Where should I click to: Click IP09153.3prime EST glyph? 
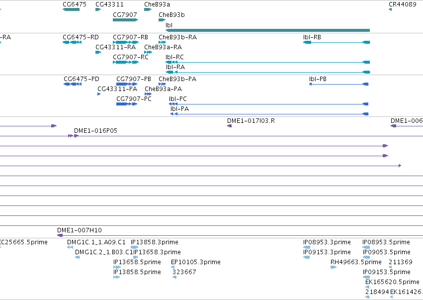[x=307, y=257]
